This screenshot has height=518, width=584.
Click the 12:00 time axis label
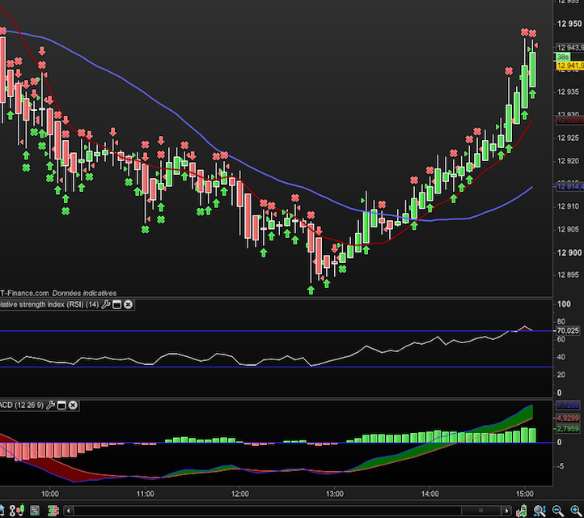click(x=240, y=495)
